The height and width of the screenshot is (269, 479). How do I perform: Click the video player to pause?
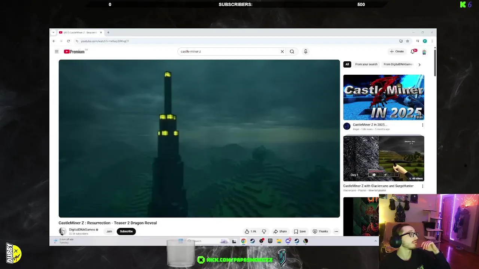click(199, 139)
